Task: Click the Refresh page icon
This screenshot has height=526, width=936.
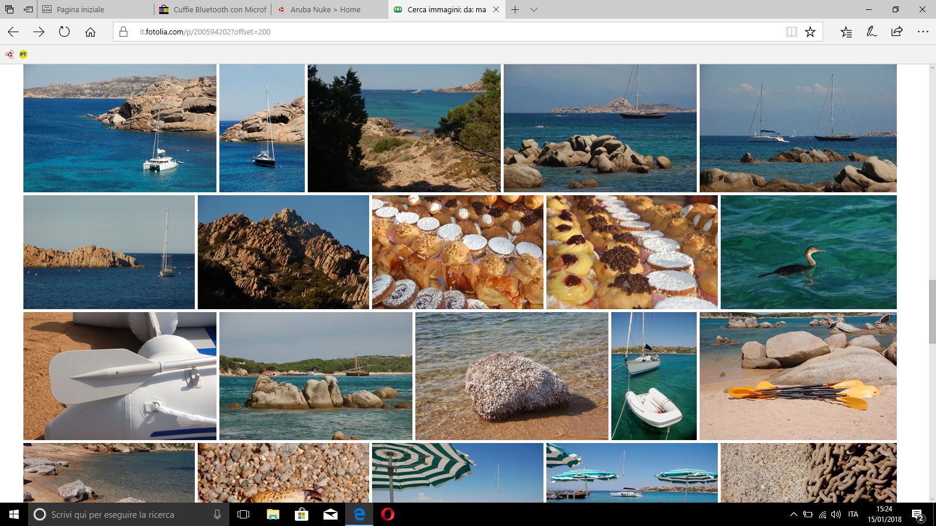Action: pyautogui.click(x=64, y=32)
